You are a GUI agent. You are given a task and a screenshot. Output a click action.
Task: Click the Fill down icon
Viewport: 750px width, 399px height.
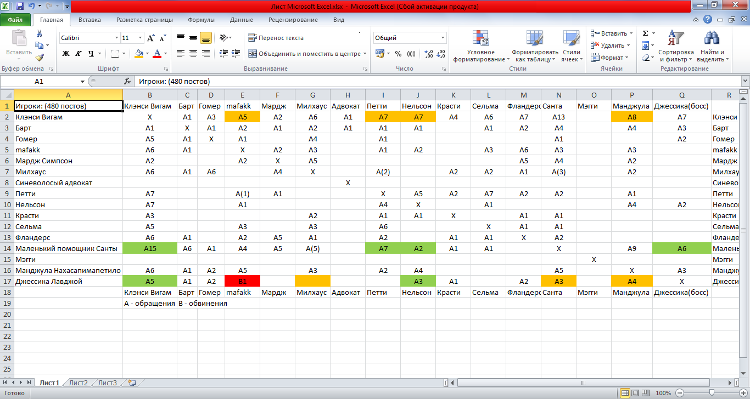click(x=645, y=45)
